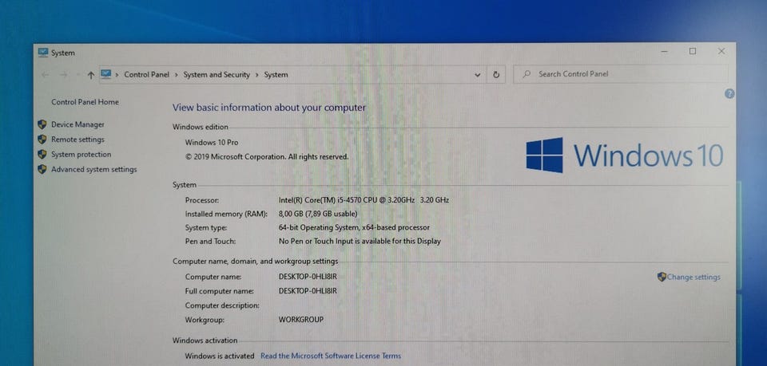
Task: Select Control Panel in the breadcrumb
Action: point(147,75)
